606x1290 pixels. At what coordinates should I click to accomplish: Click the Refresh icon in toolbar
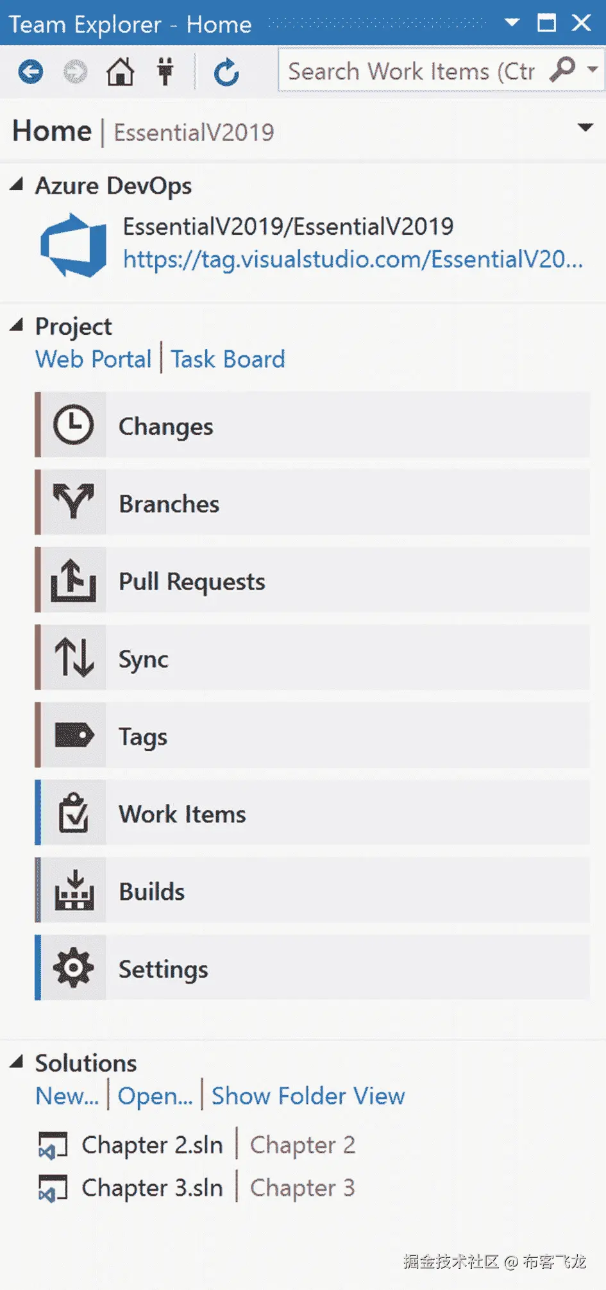point(226,72)
